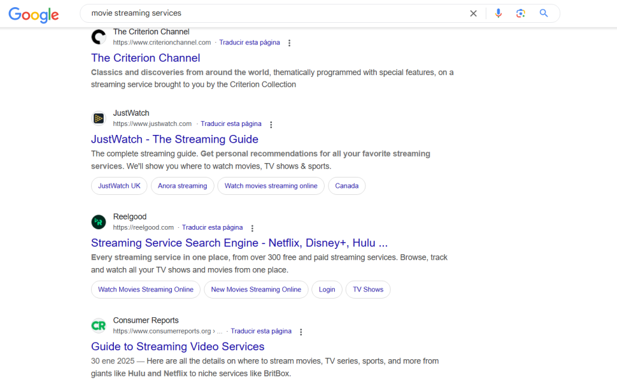Click the Reelgood favicon

[x=99, y=222]
